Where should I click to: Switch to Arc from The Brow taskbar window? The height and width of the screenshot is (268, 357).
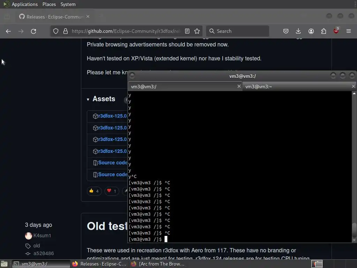point(158,264)
